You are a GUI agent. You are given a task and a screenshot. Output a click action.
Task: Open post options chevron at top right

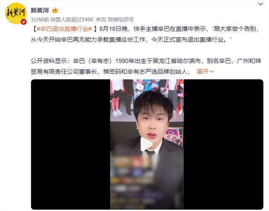coord(261,4)
